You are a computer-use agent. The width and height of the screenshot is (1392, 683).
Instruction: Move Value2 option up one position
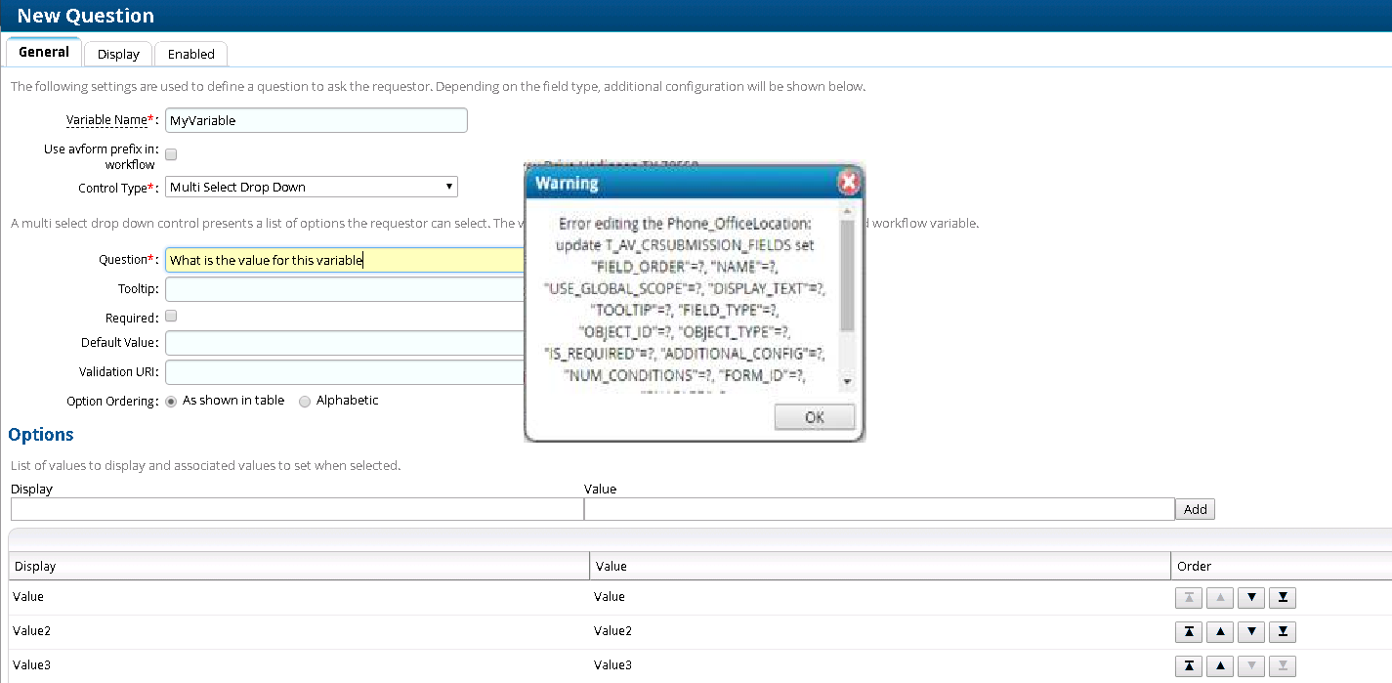click(1220, 631)
